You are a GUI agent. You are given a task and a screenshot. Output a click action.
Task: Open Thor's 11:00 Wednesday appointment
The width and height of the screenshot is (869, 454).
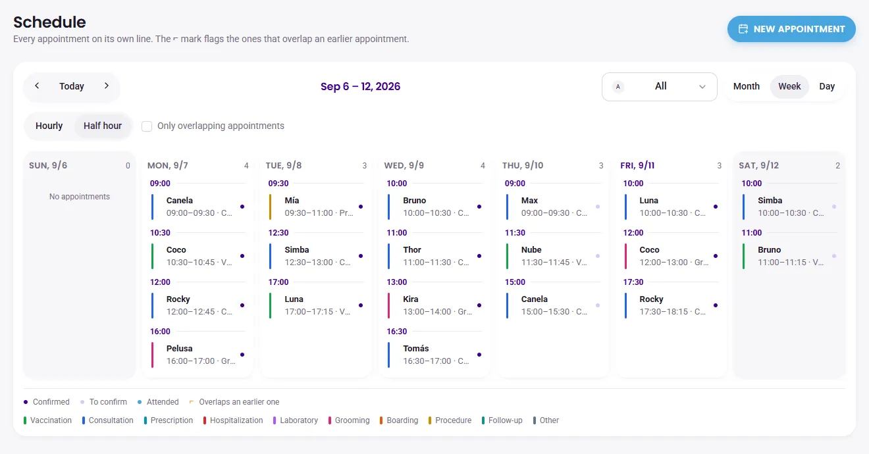click(x=434, y=256)
